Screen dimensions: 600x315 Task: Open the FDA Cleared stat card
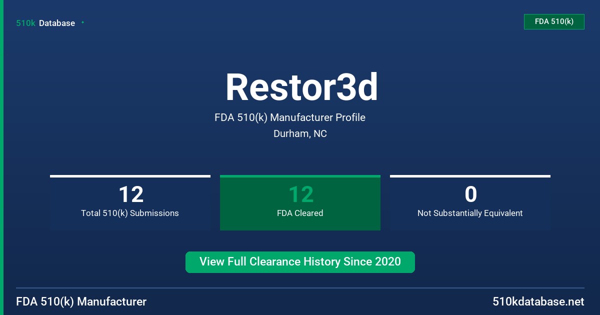coord(300,202)
